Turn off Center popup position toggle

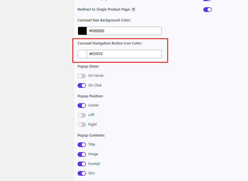pos(82,105)
